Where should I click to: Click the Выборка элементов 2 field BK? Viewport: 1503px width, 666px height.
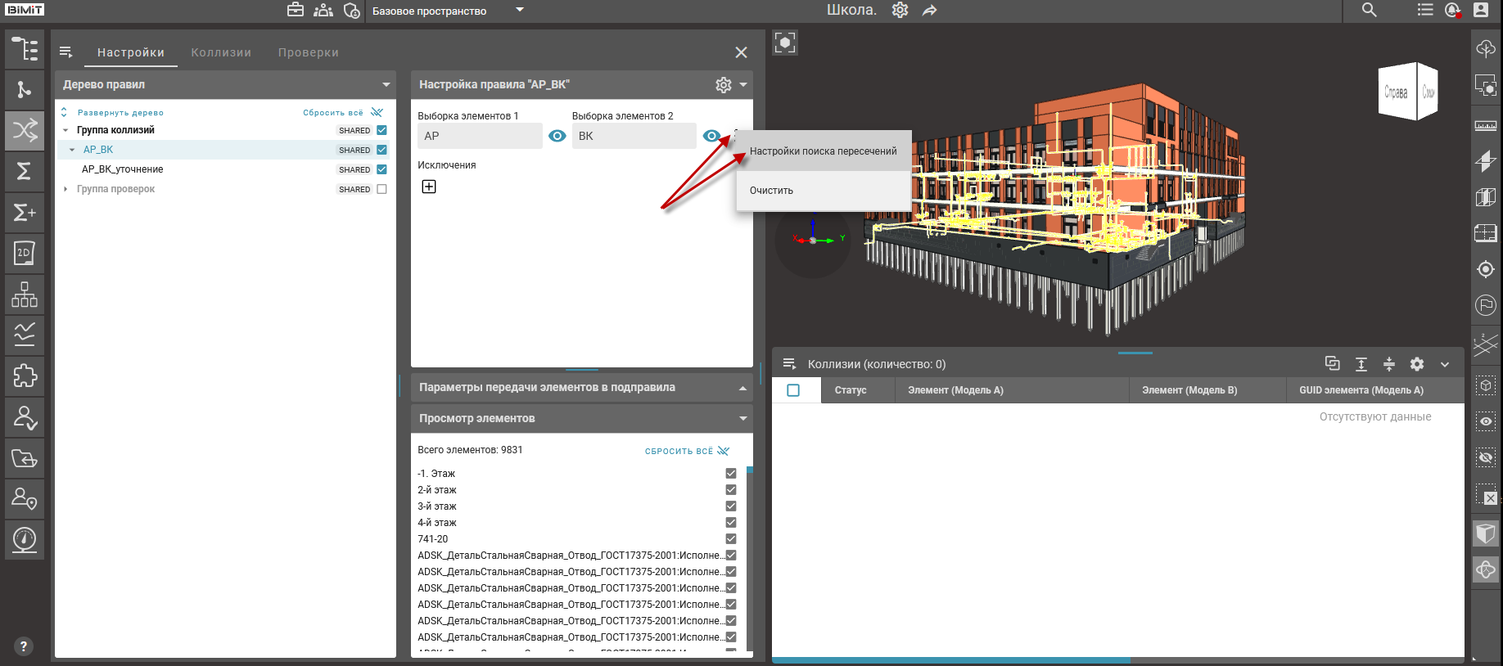click(x=633, y=137)
